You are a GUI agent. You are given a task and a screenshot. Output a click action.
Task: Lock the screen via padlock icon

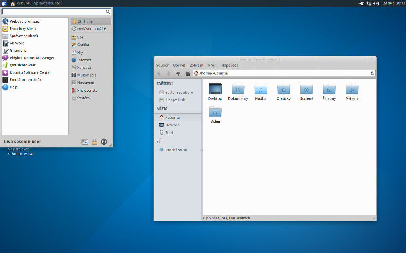[x=94, y=142]
